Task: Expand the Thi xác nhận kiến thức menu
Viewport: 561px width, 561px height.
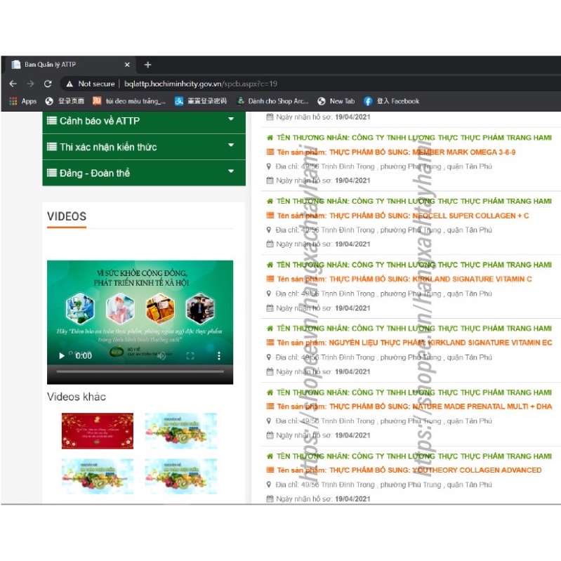Action: click(x=231, y=145)
